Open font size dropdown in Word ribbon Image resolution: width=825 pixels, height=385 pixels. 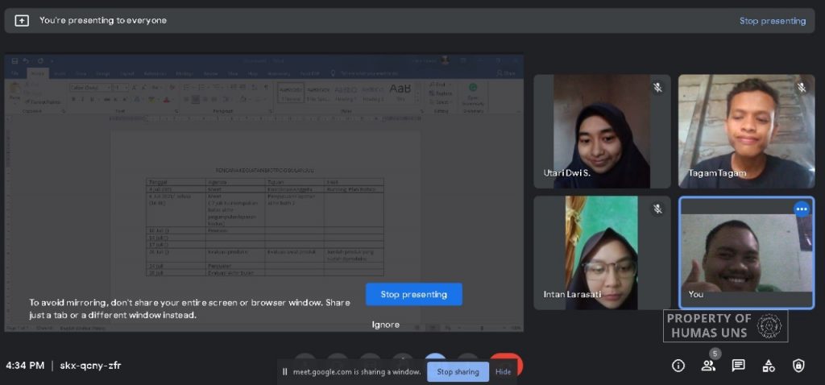point(121,88)
